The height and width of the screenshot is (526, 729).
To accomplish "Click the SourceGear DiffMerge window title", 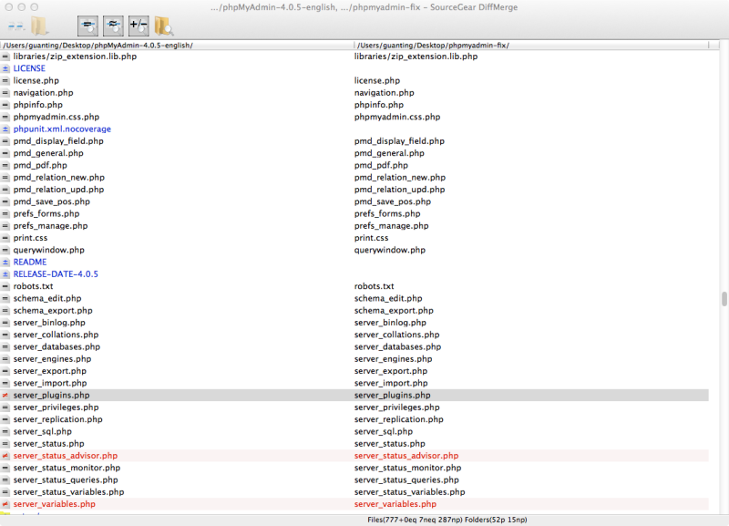I will [x=364, y=7].
